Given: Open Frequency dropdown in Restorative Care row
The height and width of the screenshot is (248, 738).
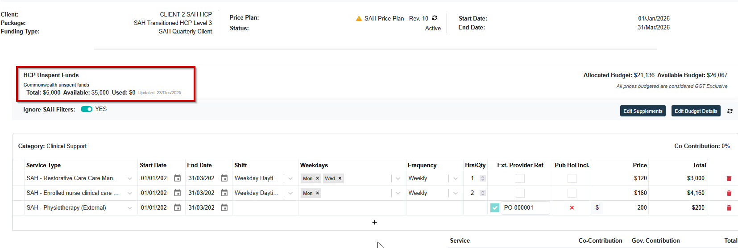Looking at the screenshot, I should [x=456, y=178].
